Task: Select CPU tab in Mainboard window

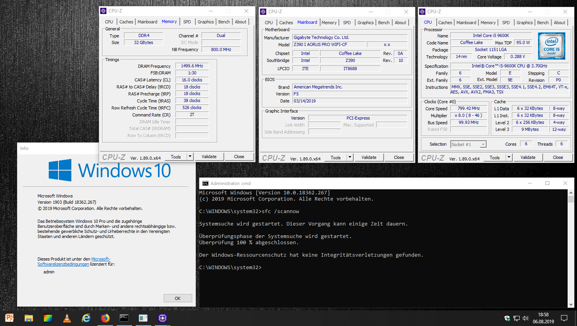Action: [x=269, y=23]
